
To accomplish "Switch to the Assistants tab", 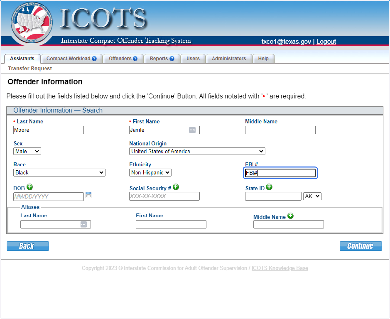I will click(22, 59).
